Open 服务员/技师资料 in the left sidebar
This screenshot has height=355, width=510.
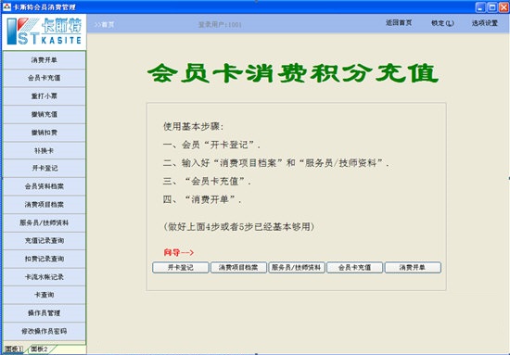(45, 223)
